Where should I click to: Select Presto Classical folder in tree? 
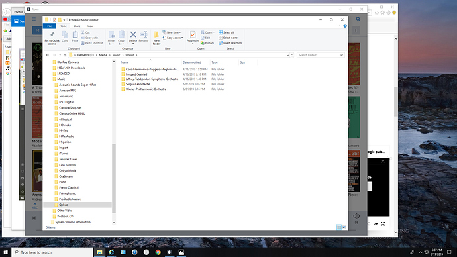(x=69, y=188)
